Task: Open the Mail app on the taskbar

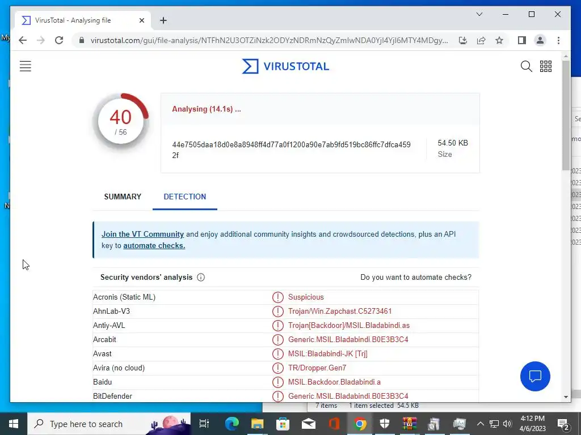Action: [x=308, y=424]
